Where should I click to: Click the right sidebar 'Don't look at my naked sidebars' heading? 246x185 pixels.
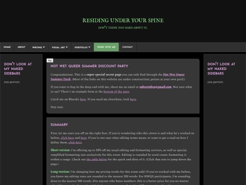pos(221,69)
